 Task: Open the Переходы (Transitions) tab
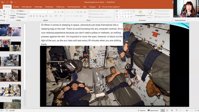pos(38,7)
